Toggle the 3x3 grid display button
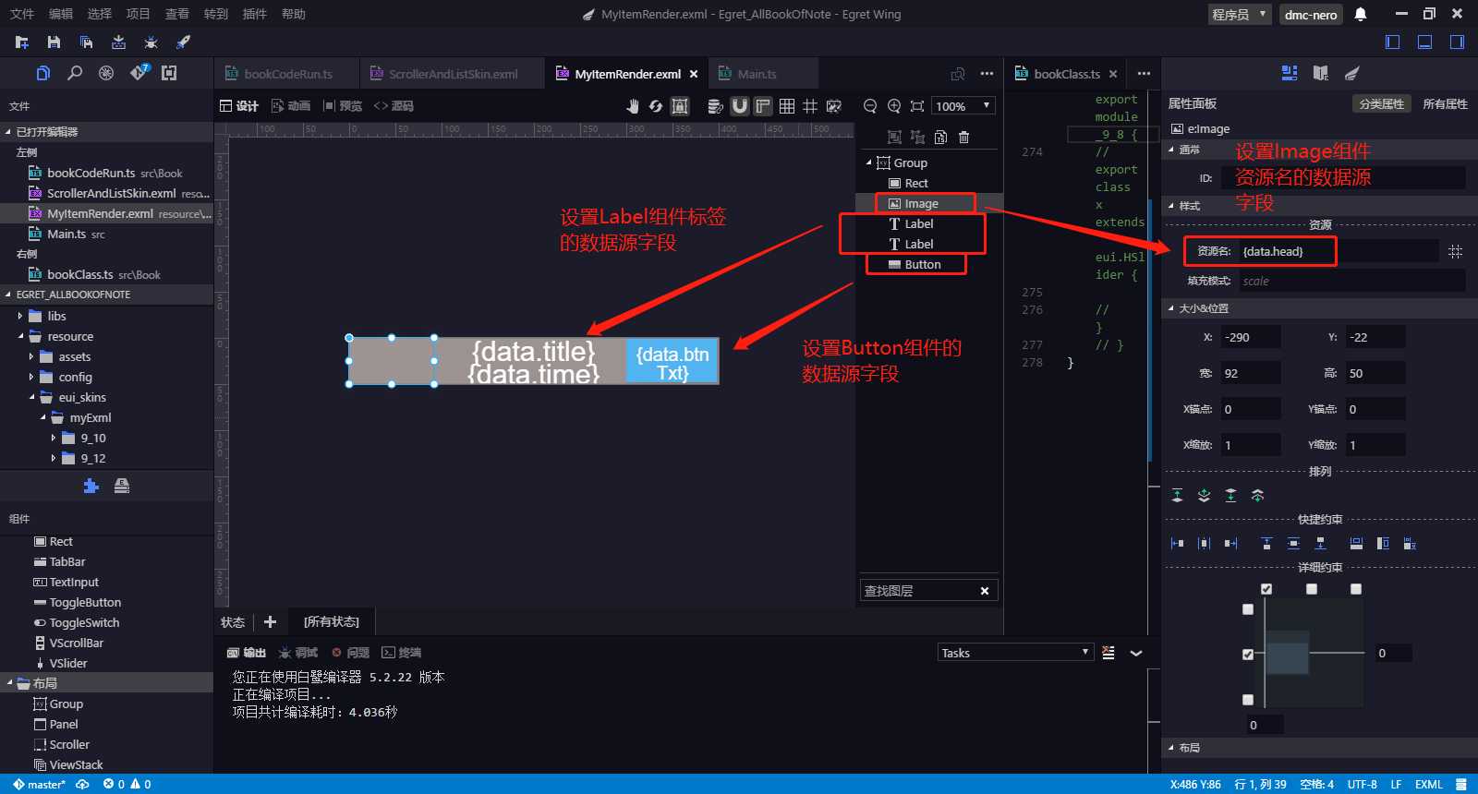The image size is (1478, 794). pyautogui.click(x=787, y=106)
